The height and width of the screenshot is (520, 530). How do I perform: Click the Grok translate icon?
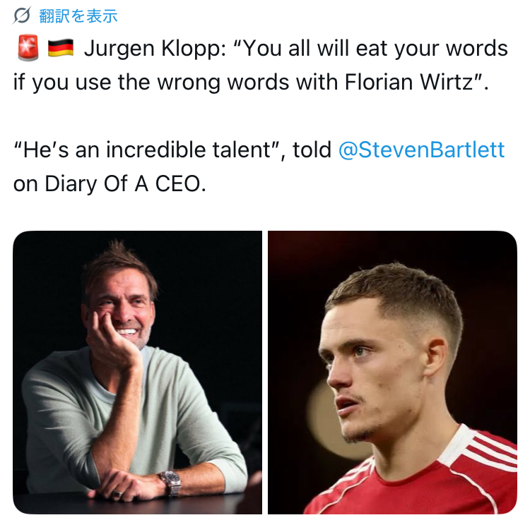click(22, 16)
